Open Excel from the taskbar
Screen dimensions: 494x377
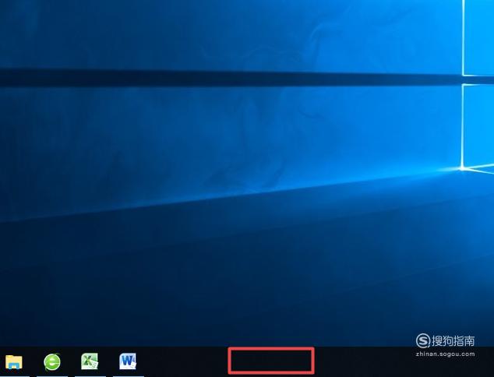click(x=90, y=361)
